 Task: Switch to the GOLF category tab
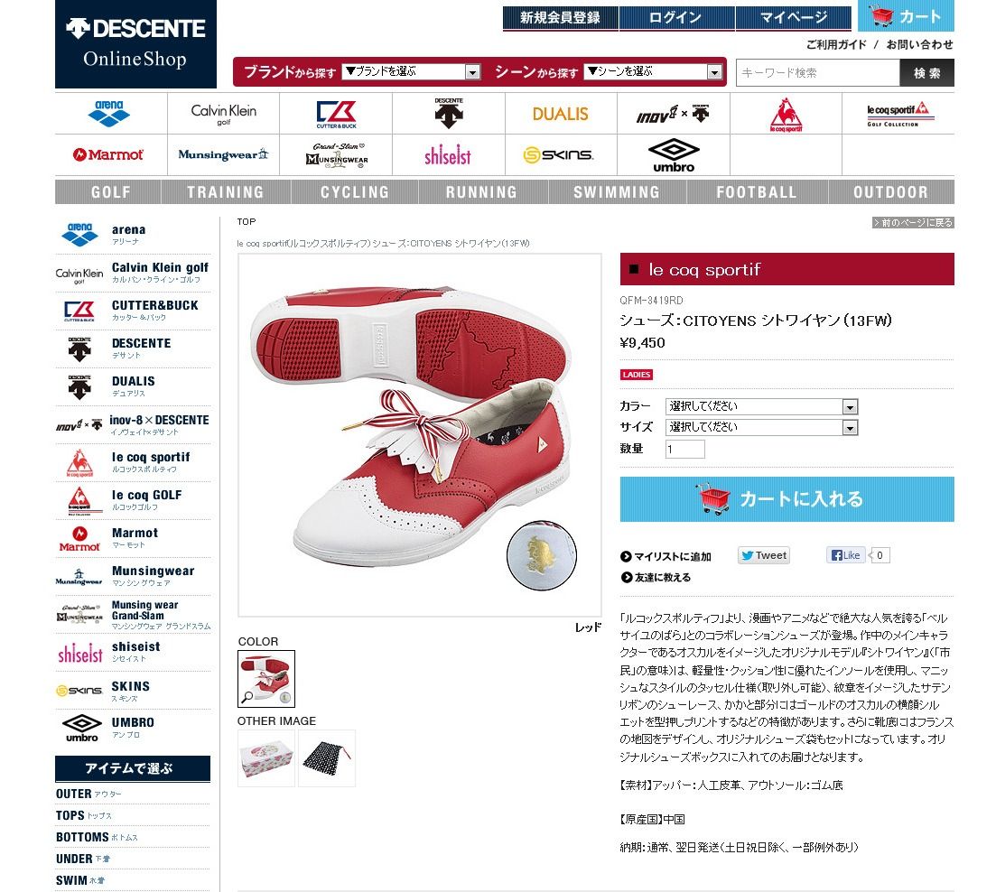pyautogui.click(x=109, y=191)
